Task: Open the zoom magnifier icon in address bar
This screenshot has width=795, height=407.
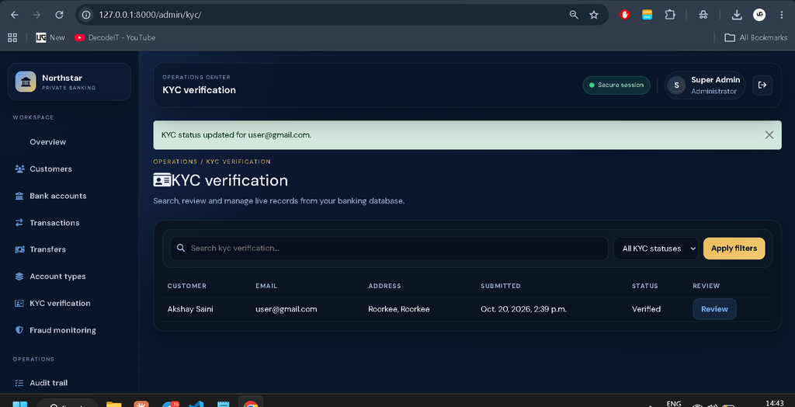Action: [574, 15]
